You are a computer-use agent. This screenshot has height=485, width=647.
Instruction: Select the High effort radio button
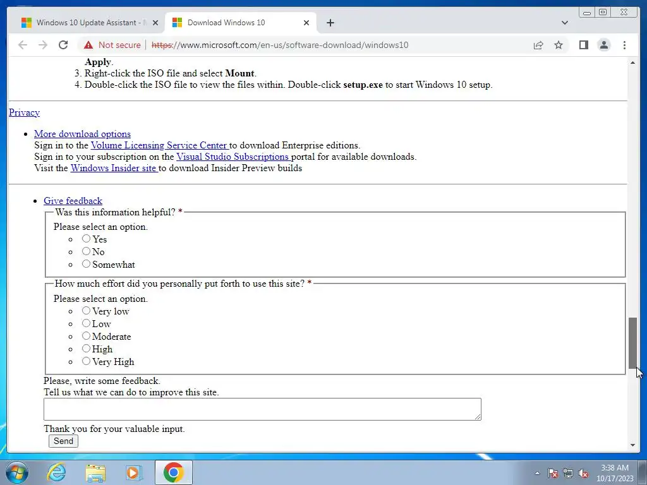click(86, 349)
